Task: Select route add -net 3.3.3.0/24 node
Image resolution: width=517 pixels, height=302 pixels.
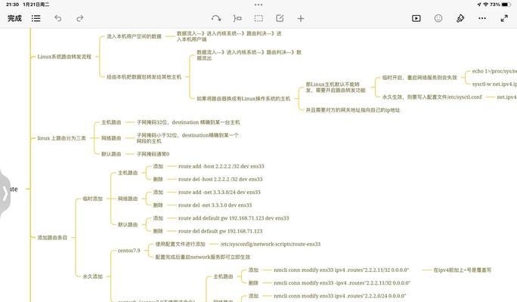Action: [x=219, y=192]
